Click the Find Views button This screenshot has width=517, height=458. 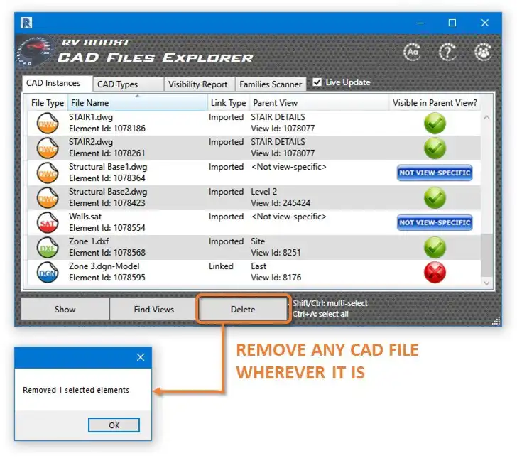[153, 309]
